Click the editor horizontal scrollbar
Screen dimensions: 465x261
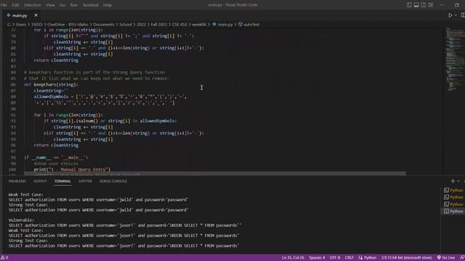(215, 173)
